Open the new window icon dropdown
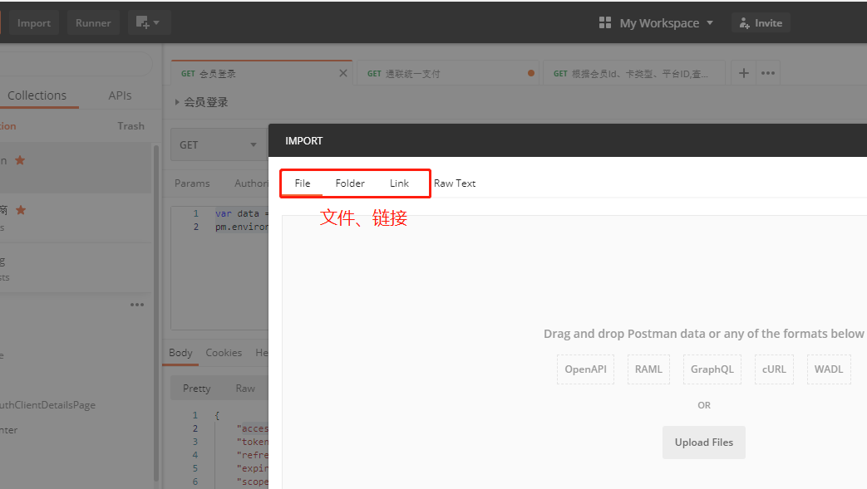The width and height of the screenshot is (867, 489). click(149, 22)
